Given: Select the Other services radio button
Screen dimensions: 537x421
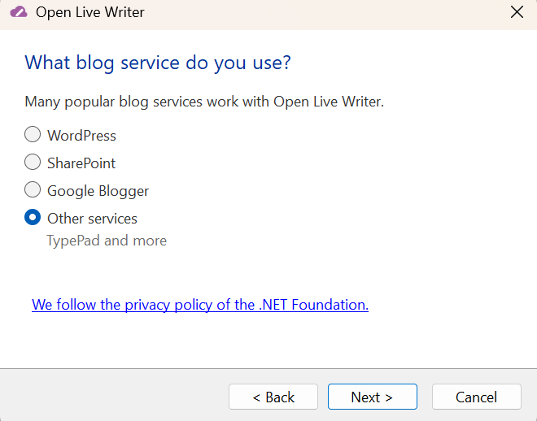Looking at the screenshot, I should point(33,218).
